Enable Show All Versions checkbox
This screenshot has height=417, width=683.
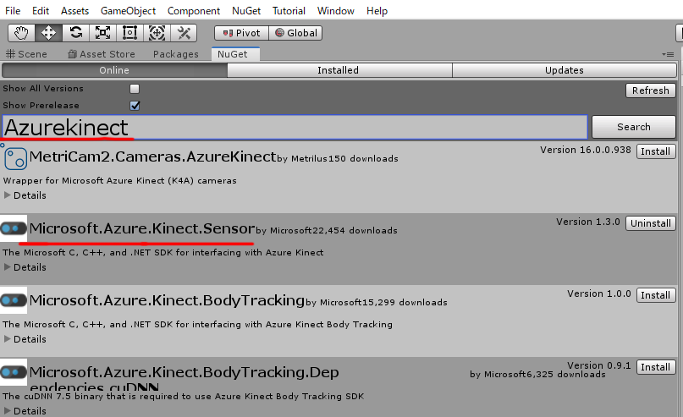tap(135, 89)
